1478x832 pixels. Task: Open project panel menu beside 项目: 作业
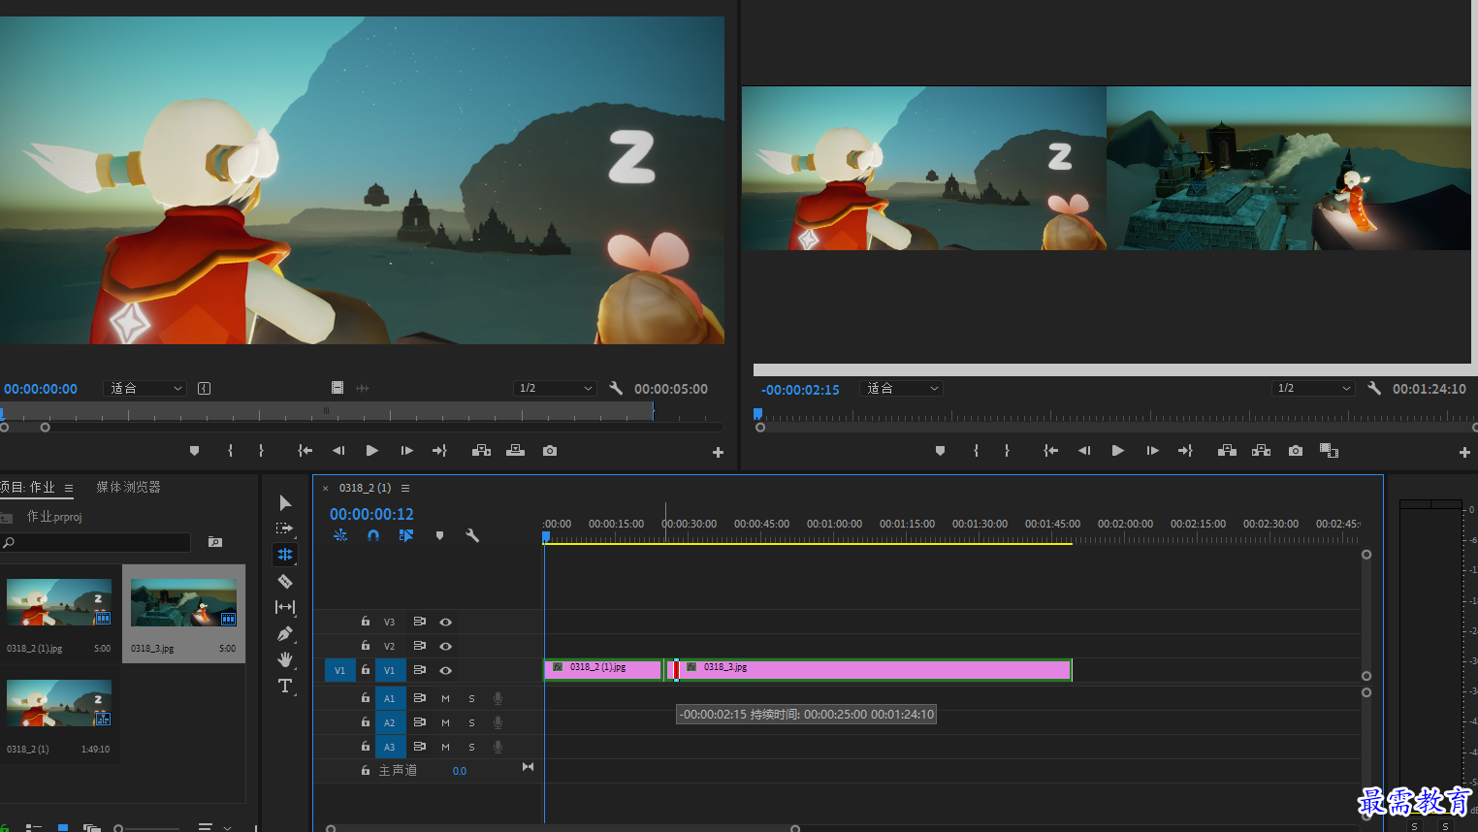pyautogui.click(x=69, y=488)
